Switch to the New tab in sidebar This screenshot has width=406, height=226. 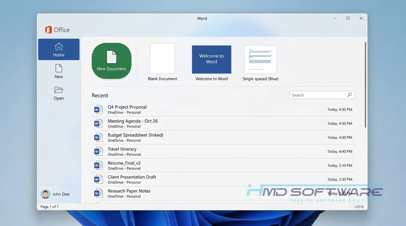59,72
